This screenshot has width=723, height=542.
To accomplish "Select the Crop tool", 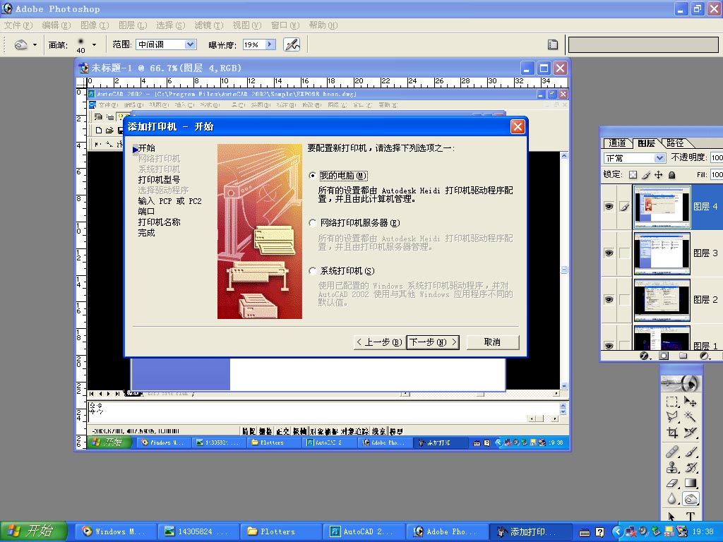I will click(x=672, y=433).
